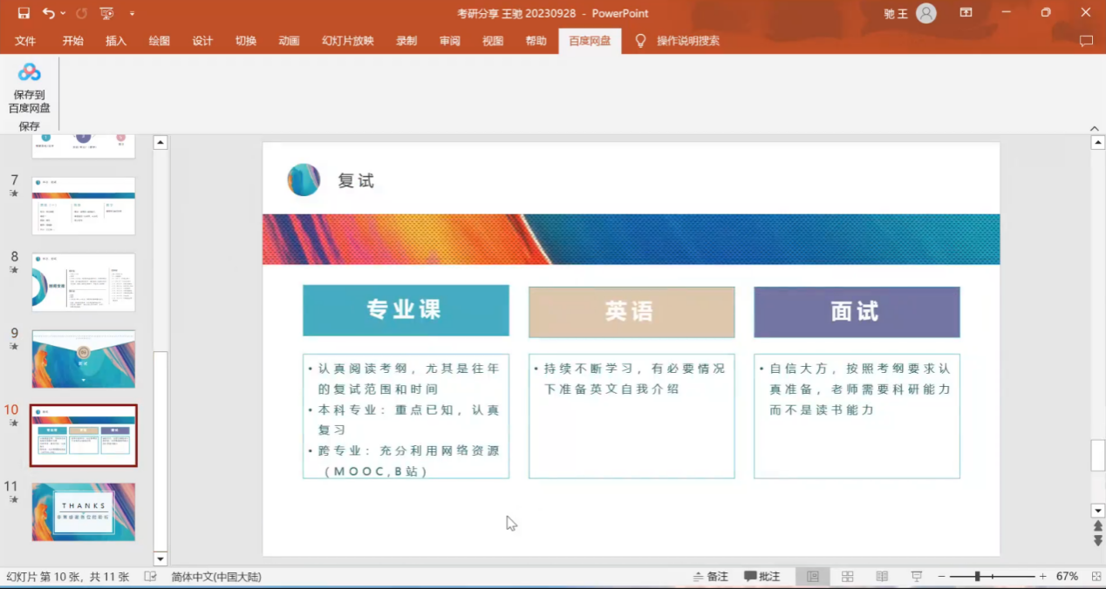Open the 插入 ribbon tab
The image size is (1106, 589).
pos(116,41)
